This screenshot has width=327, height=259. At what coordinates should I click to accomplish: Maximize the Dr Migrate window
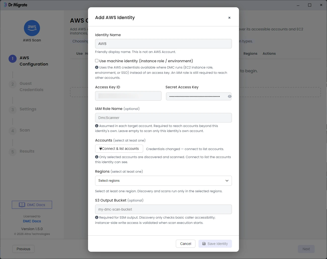[x=310, y=5]
